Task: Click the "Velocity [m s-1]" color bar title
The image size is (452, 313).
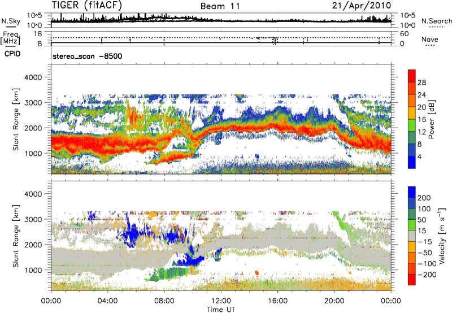Action: coord(442,236)
